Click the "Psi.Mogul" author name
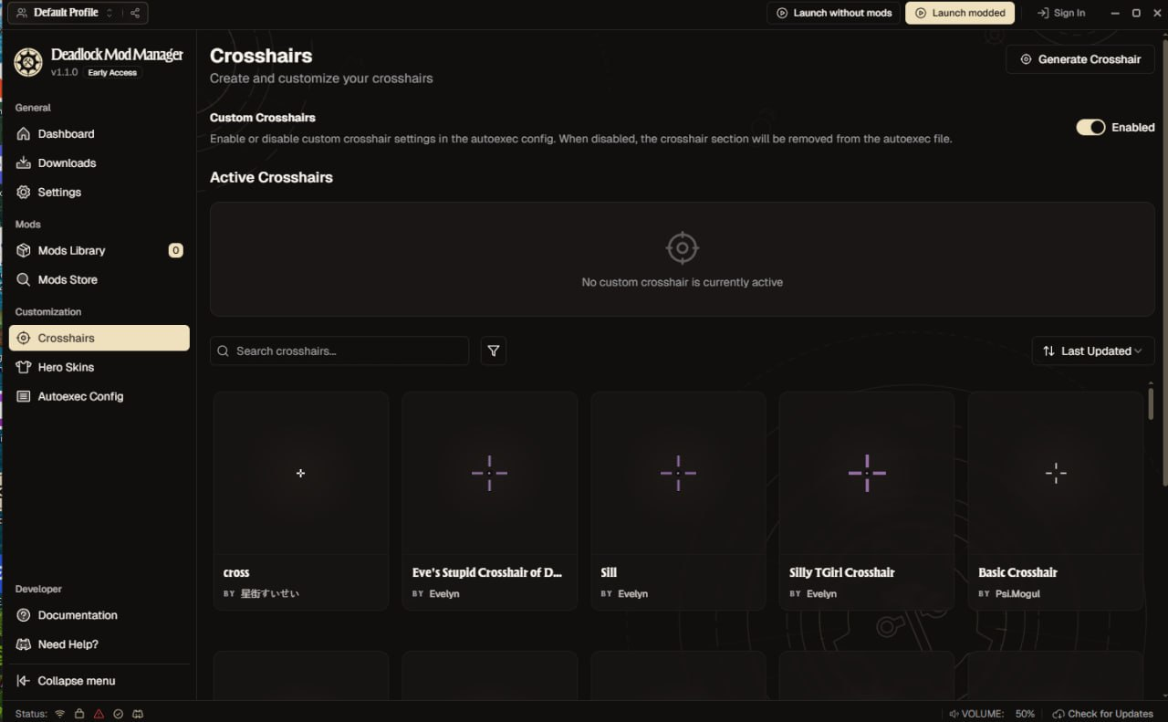The image size is (1168, 722). pyautogui.click(x=1017, y=594)
